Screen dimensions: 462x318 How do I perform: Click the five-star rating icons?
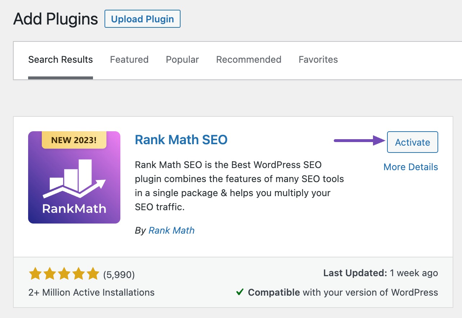[x=63, y=274]
